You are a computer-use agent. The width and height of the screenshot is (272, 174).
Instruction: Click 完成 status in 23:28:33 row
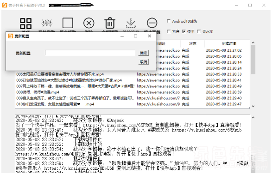tap(185, 74)
